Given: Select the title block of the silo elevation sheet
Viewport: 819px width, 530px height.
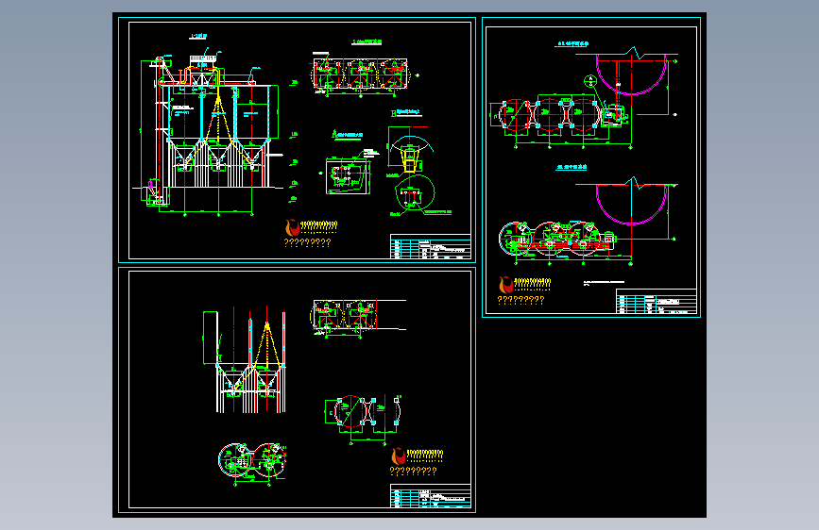Looking at the screenshot, I should point(431,246).
